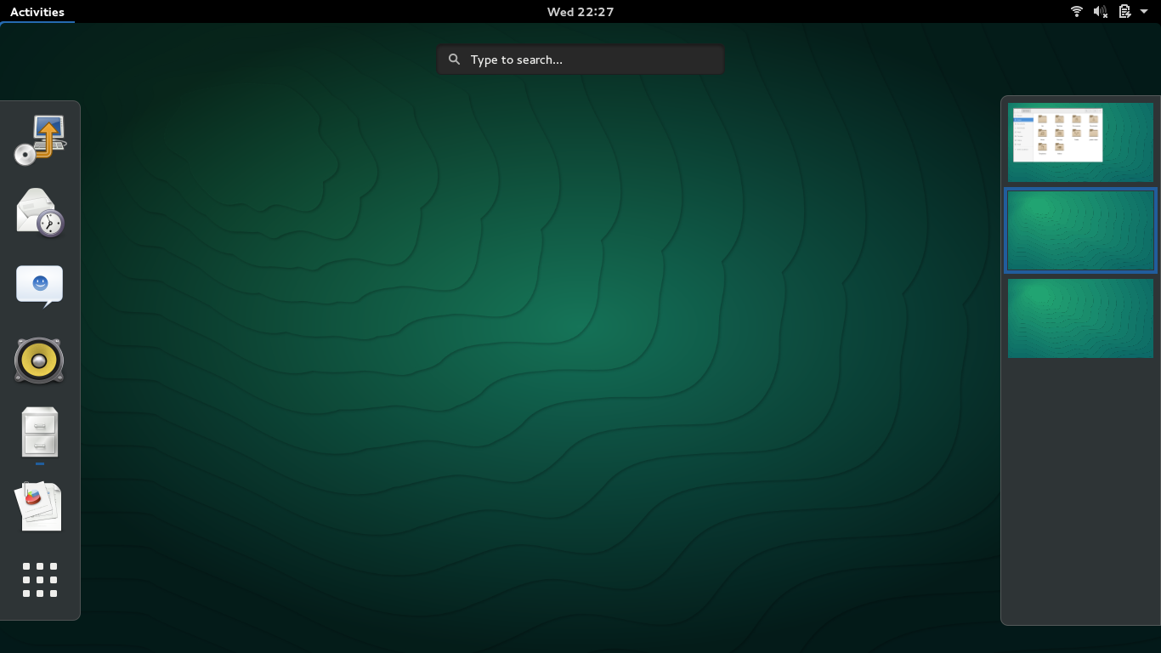Viewport: 1161px width, 653px height.
Task: Click the magnifier icon in the search box
Action: 455,60
